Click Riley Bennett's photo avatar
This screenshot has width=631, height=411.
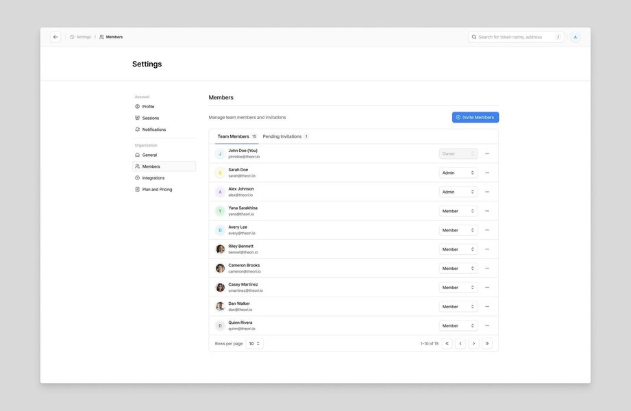pyautogui.click(x=220, y=249)
